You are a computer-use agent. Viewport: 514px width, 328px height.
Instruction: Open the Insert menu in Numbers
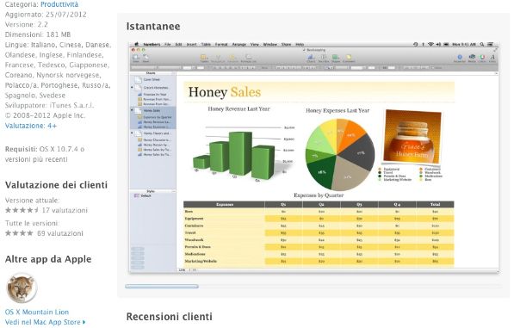tap(191, 44)
